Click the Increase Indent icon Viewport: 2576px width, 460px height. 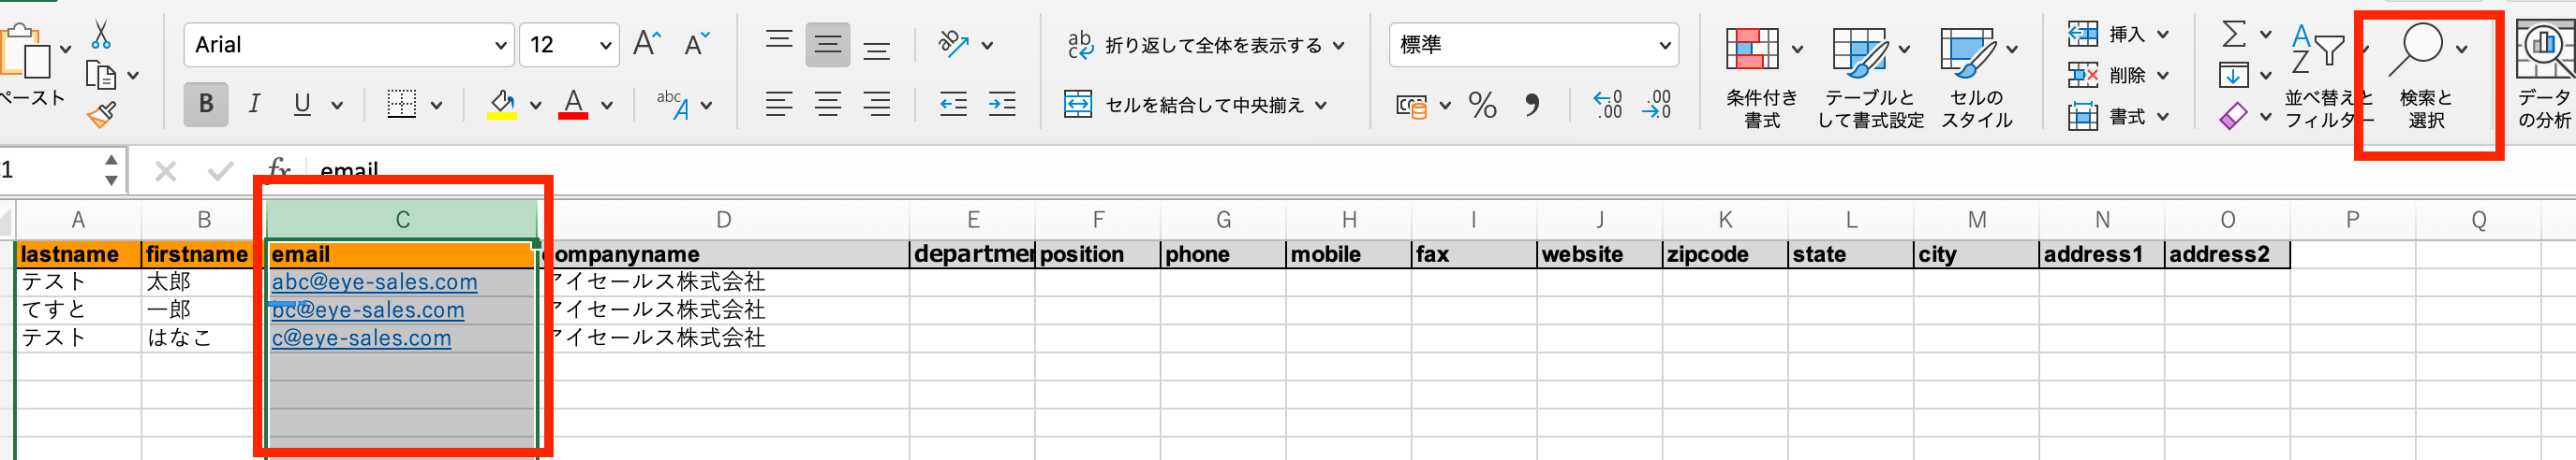(1001, 104)
